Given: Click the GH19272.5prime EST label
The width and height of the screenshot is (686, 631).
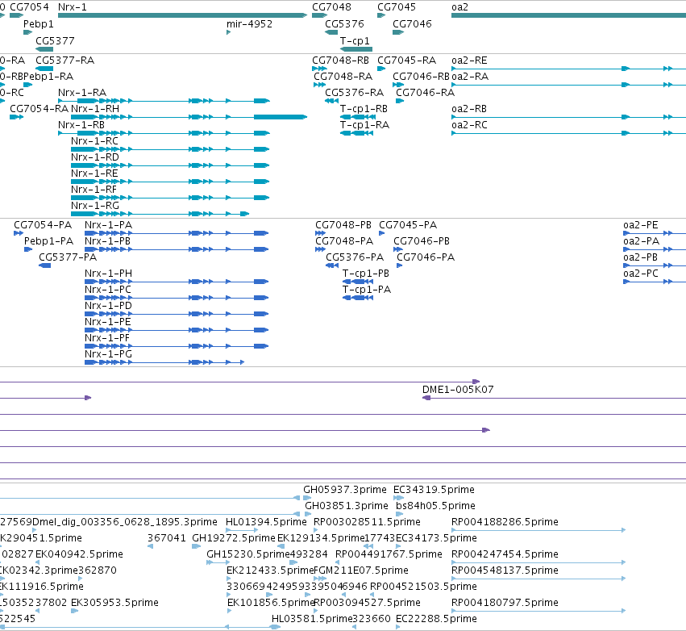Looking at the screenshot, I should tap(234, 537).
